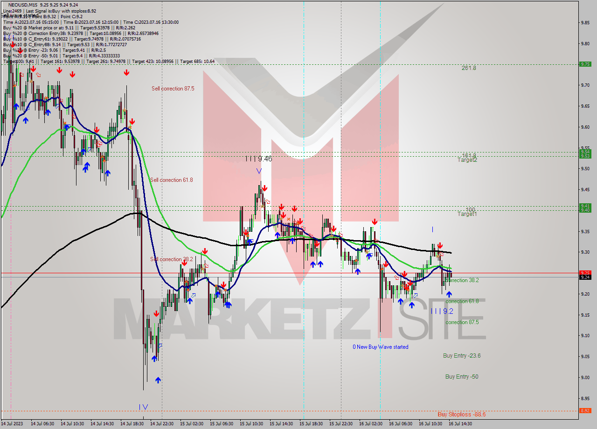Click the black 9.24 current price tag

[585, 277]
